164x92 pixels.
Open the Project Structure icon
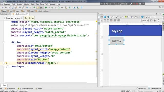click(74, 7)
